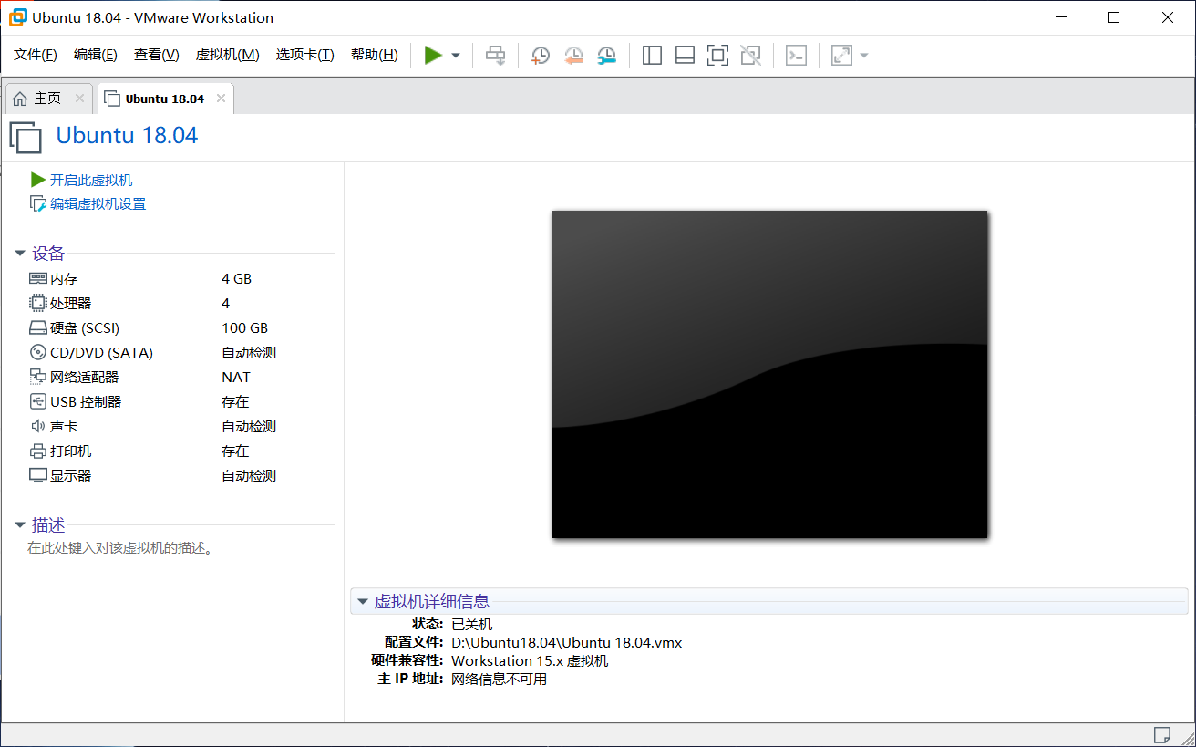
Task: Toggle the library sidebar panel icon
Action: (x=652, y=56)
